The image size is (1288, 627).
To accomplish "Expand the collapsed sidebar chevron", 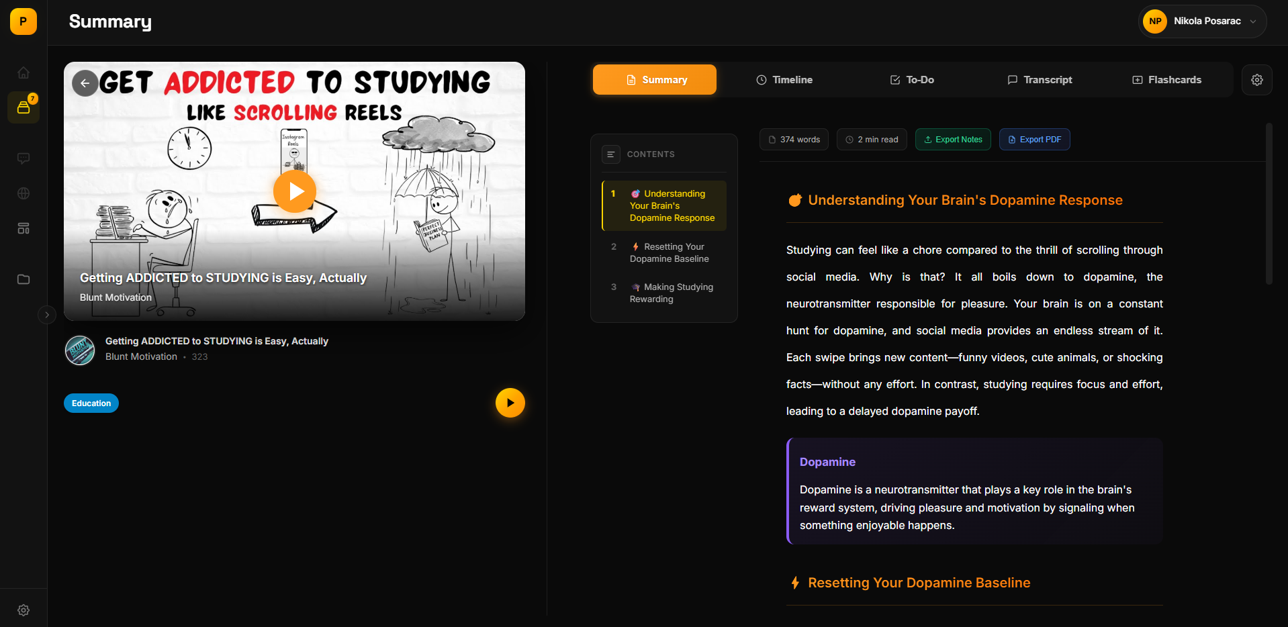I will 46,314.
